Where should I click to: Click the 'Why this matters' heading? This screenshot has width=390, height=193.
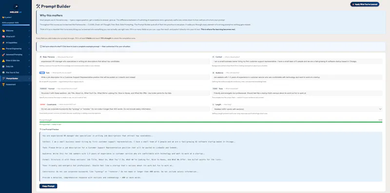click(51, 16)
